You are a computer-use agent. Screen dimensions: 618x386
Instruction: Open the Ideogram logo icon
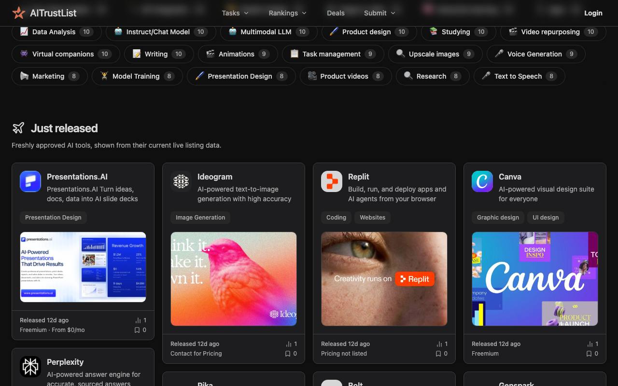click(x=181, y=181)
